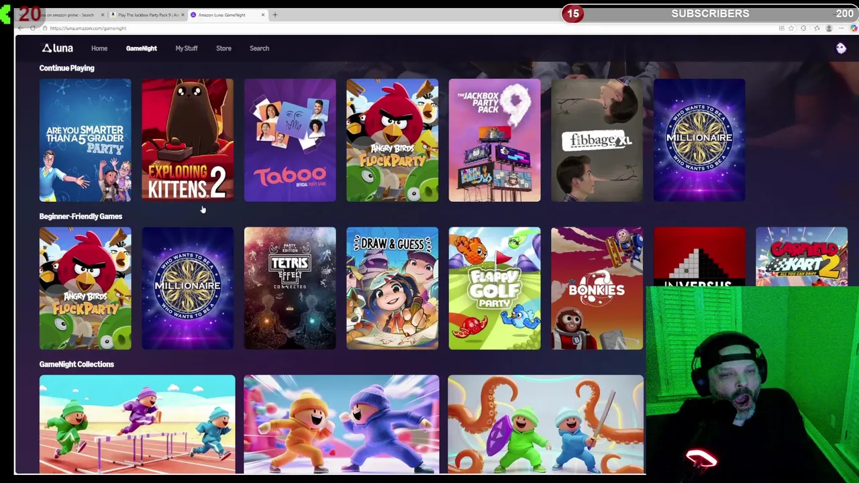Screen dimensions: 859x483
Task: Click the Beginner-Friendly Games heading
Action: (81, 216)
